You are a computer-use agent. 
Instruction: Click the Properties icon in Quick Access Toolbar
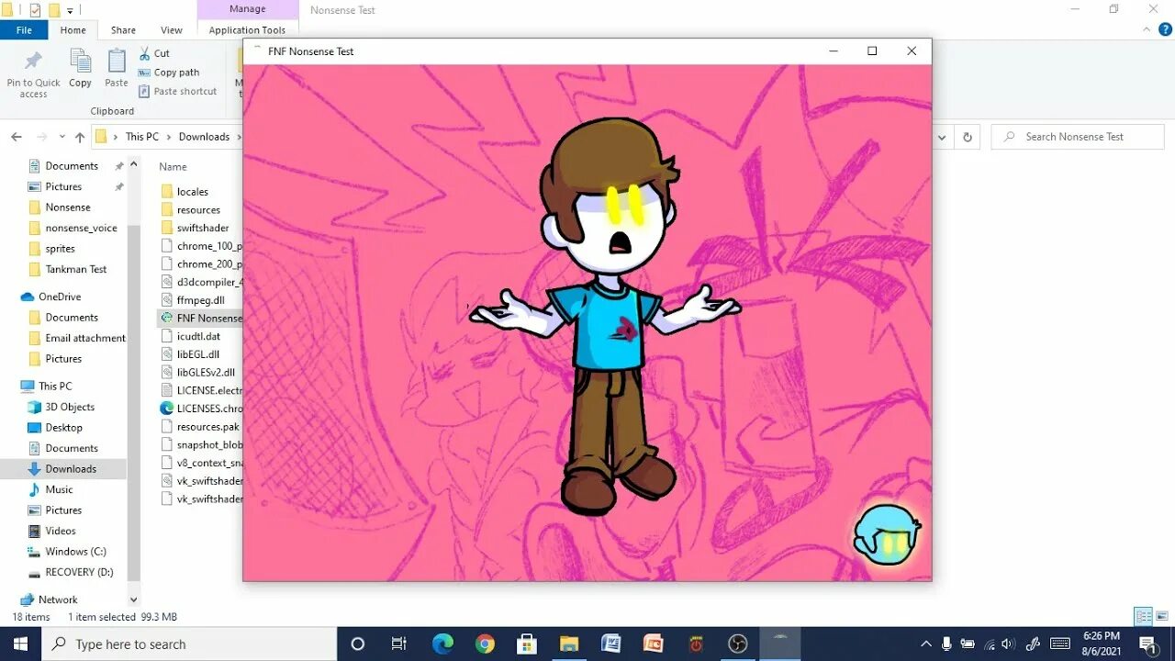pyautogui.click(x=35, y=10)
